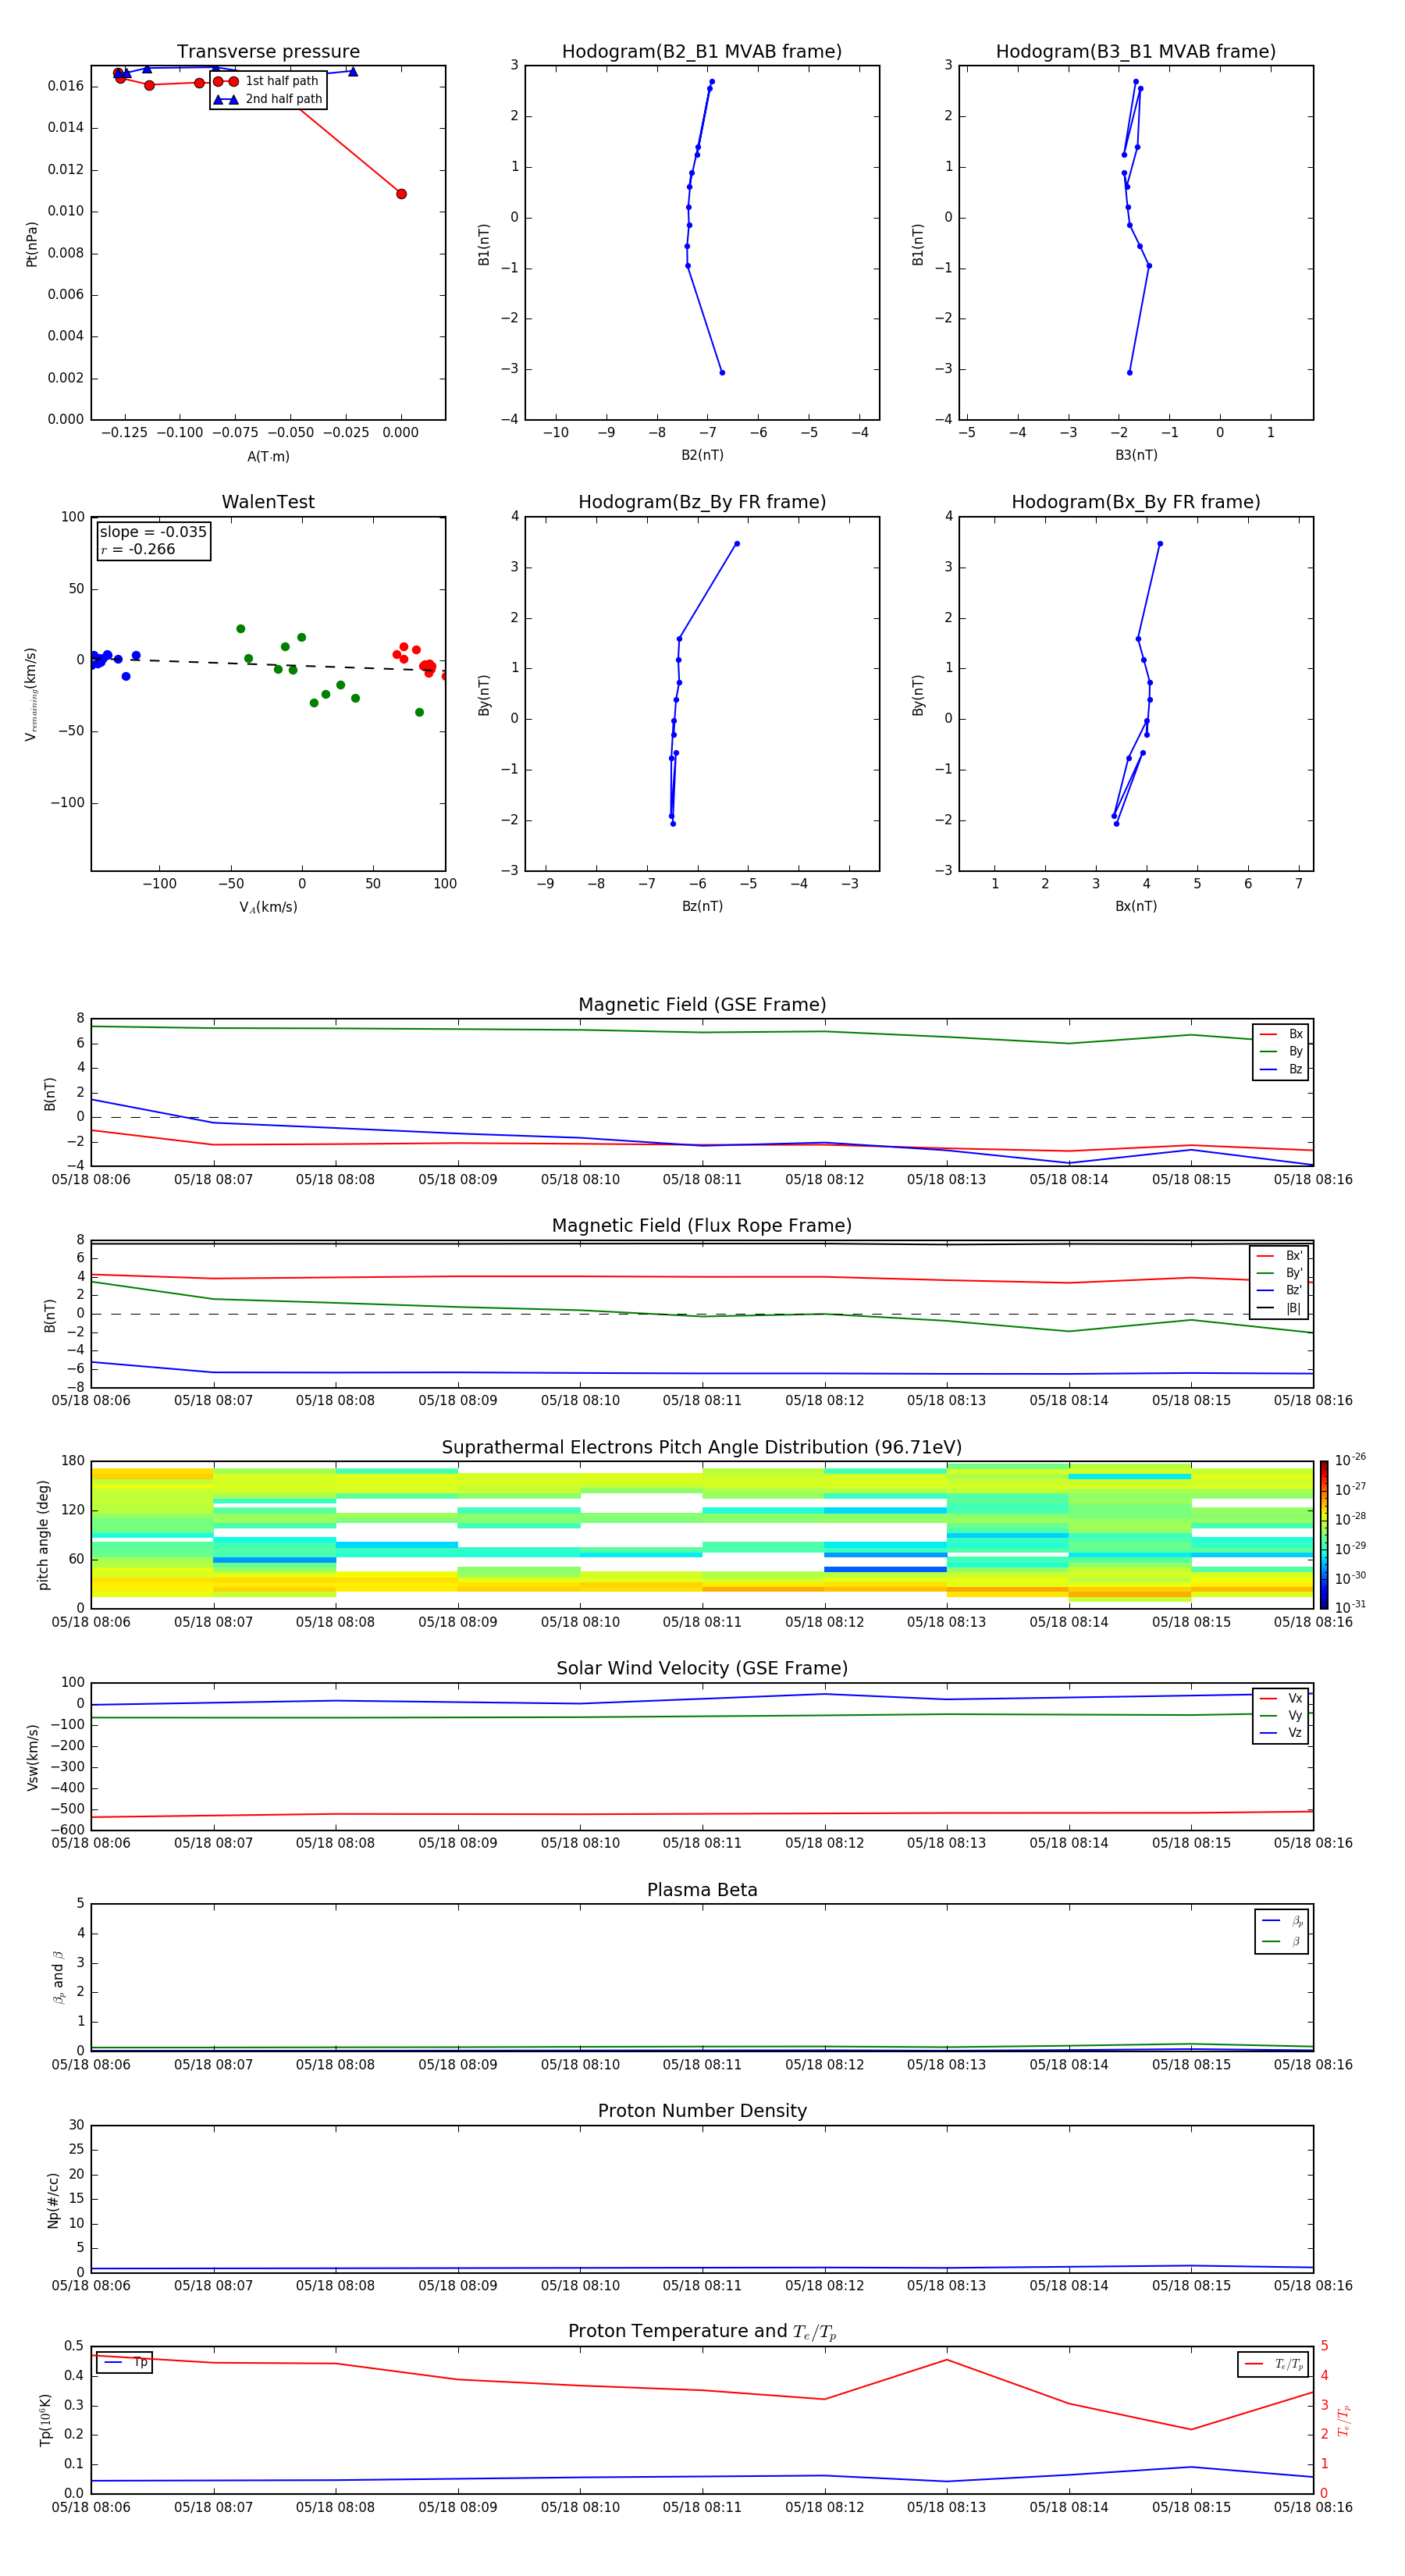Image resolution: width=1405 pixels, height=2576 pixels.
Task: Click the '10^-26' colorbar label
Action: tap(1350, 1459)
